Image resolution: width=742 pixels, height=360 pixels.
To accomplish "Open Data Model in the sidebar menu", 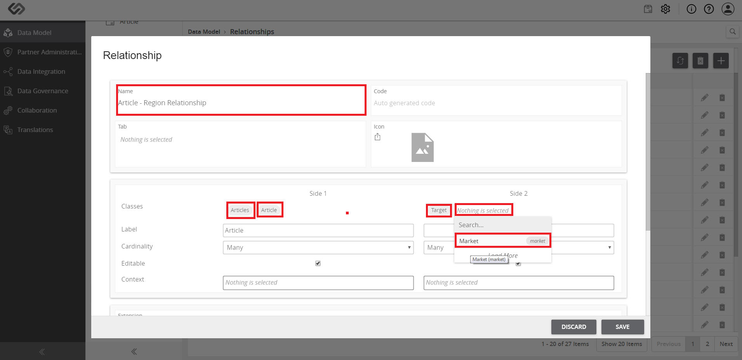I will [34, 33].
